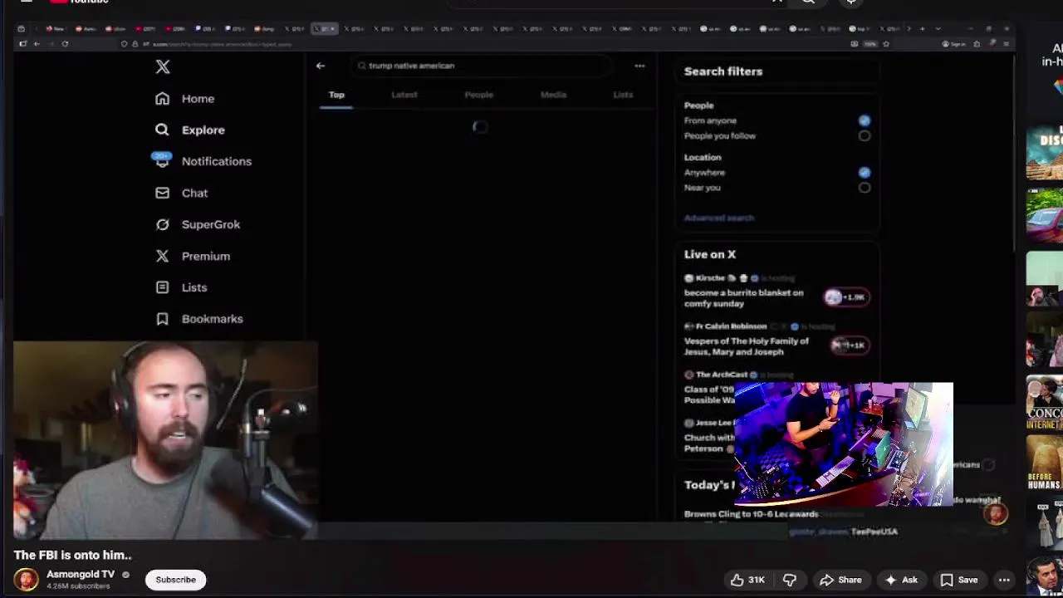Screen dimensions: 1063x598
Task: Click the Advanced search link
Action: [718, 218]
